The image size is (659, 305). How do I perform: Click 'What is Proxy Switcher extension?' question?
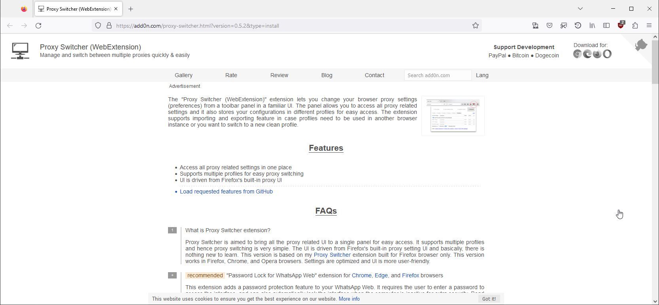228,230
